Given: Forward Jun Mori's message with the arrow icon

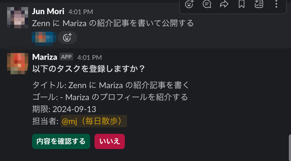Looking at the screenshot, I should click(x=224, y=4).
